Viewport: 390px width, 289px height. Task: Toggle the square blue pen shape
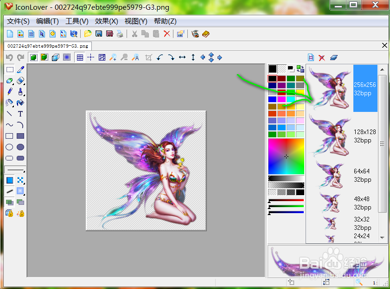(x=10, y=180)
